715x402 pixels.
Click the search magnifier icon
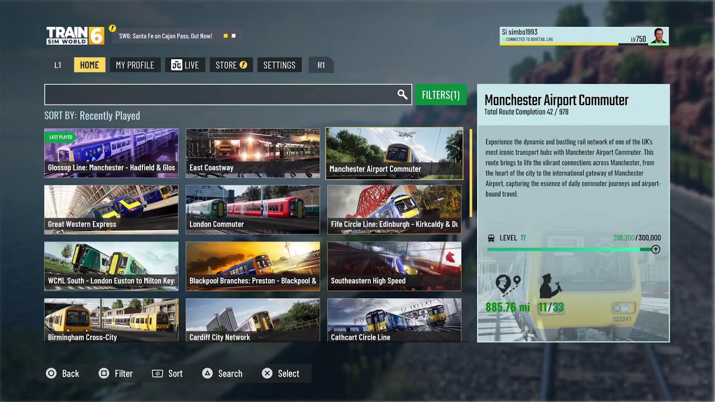click(x=402, y=95)
